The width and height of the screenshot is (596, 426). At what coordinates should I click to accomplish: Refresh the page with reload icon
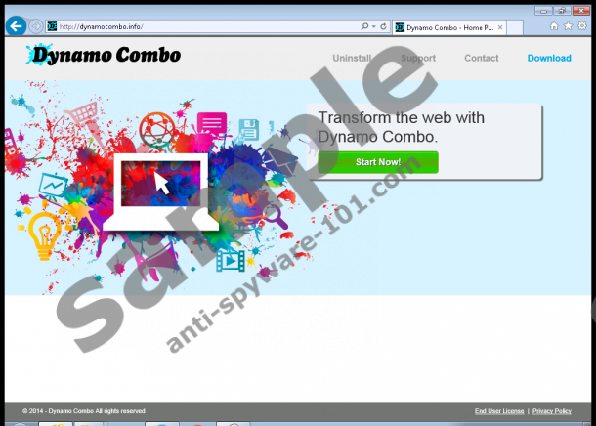point(381,26)
